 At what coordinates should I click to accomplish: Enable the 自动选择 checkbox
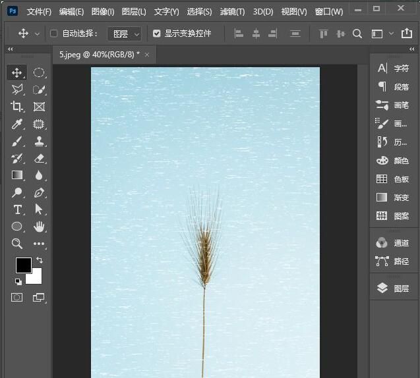54,34
